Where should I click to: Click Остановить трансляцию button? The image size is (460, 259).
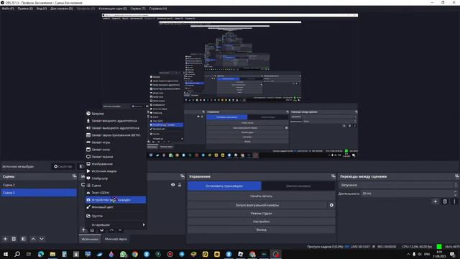(224, 186)
